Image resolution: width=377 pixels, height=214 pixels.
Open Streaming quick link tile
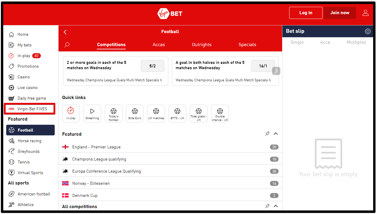pos(92,114)
